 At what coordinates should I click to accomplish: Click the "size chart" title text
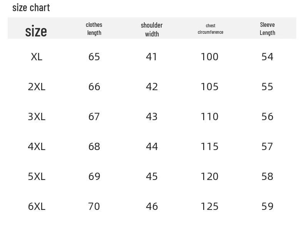(31, 8)
